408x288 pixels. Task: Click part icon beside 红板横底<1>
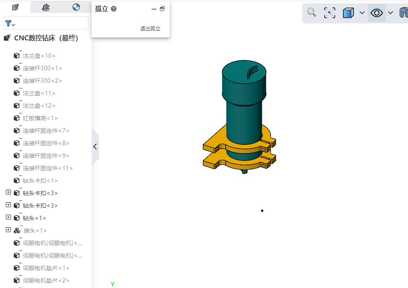pyautogui.click(x=17, y=118)
